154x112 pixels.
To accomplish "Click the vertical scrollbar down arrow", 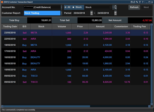I will click(x=151, y=104).
